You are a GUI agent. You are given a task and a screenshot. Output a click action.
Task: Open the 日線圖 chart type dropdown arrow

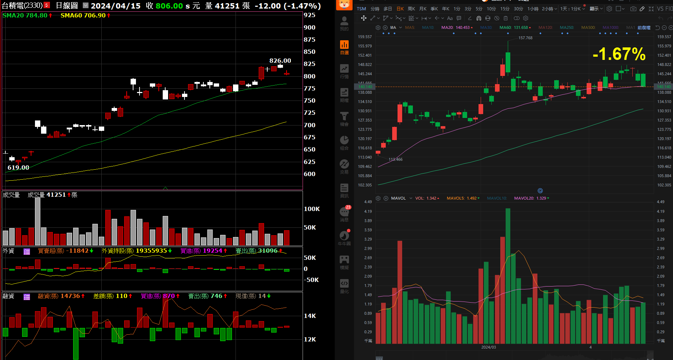coord(86,5)
